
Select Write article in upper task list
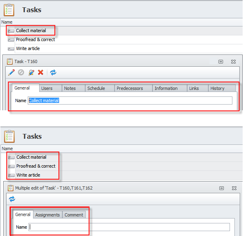[28, 48]
